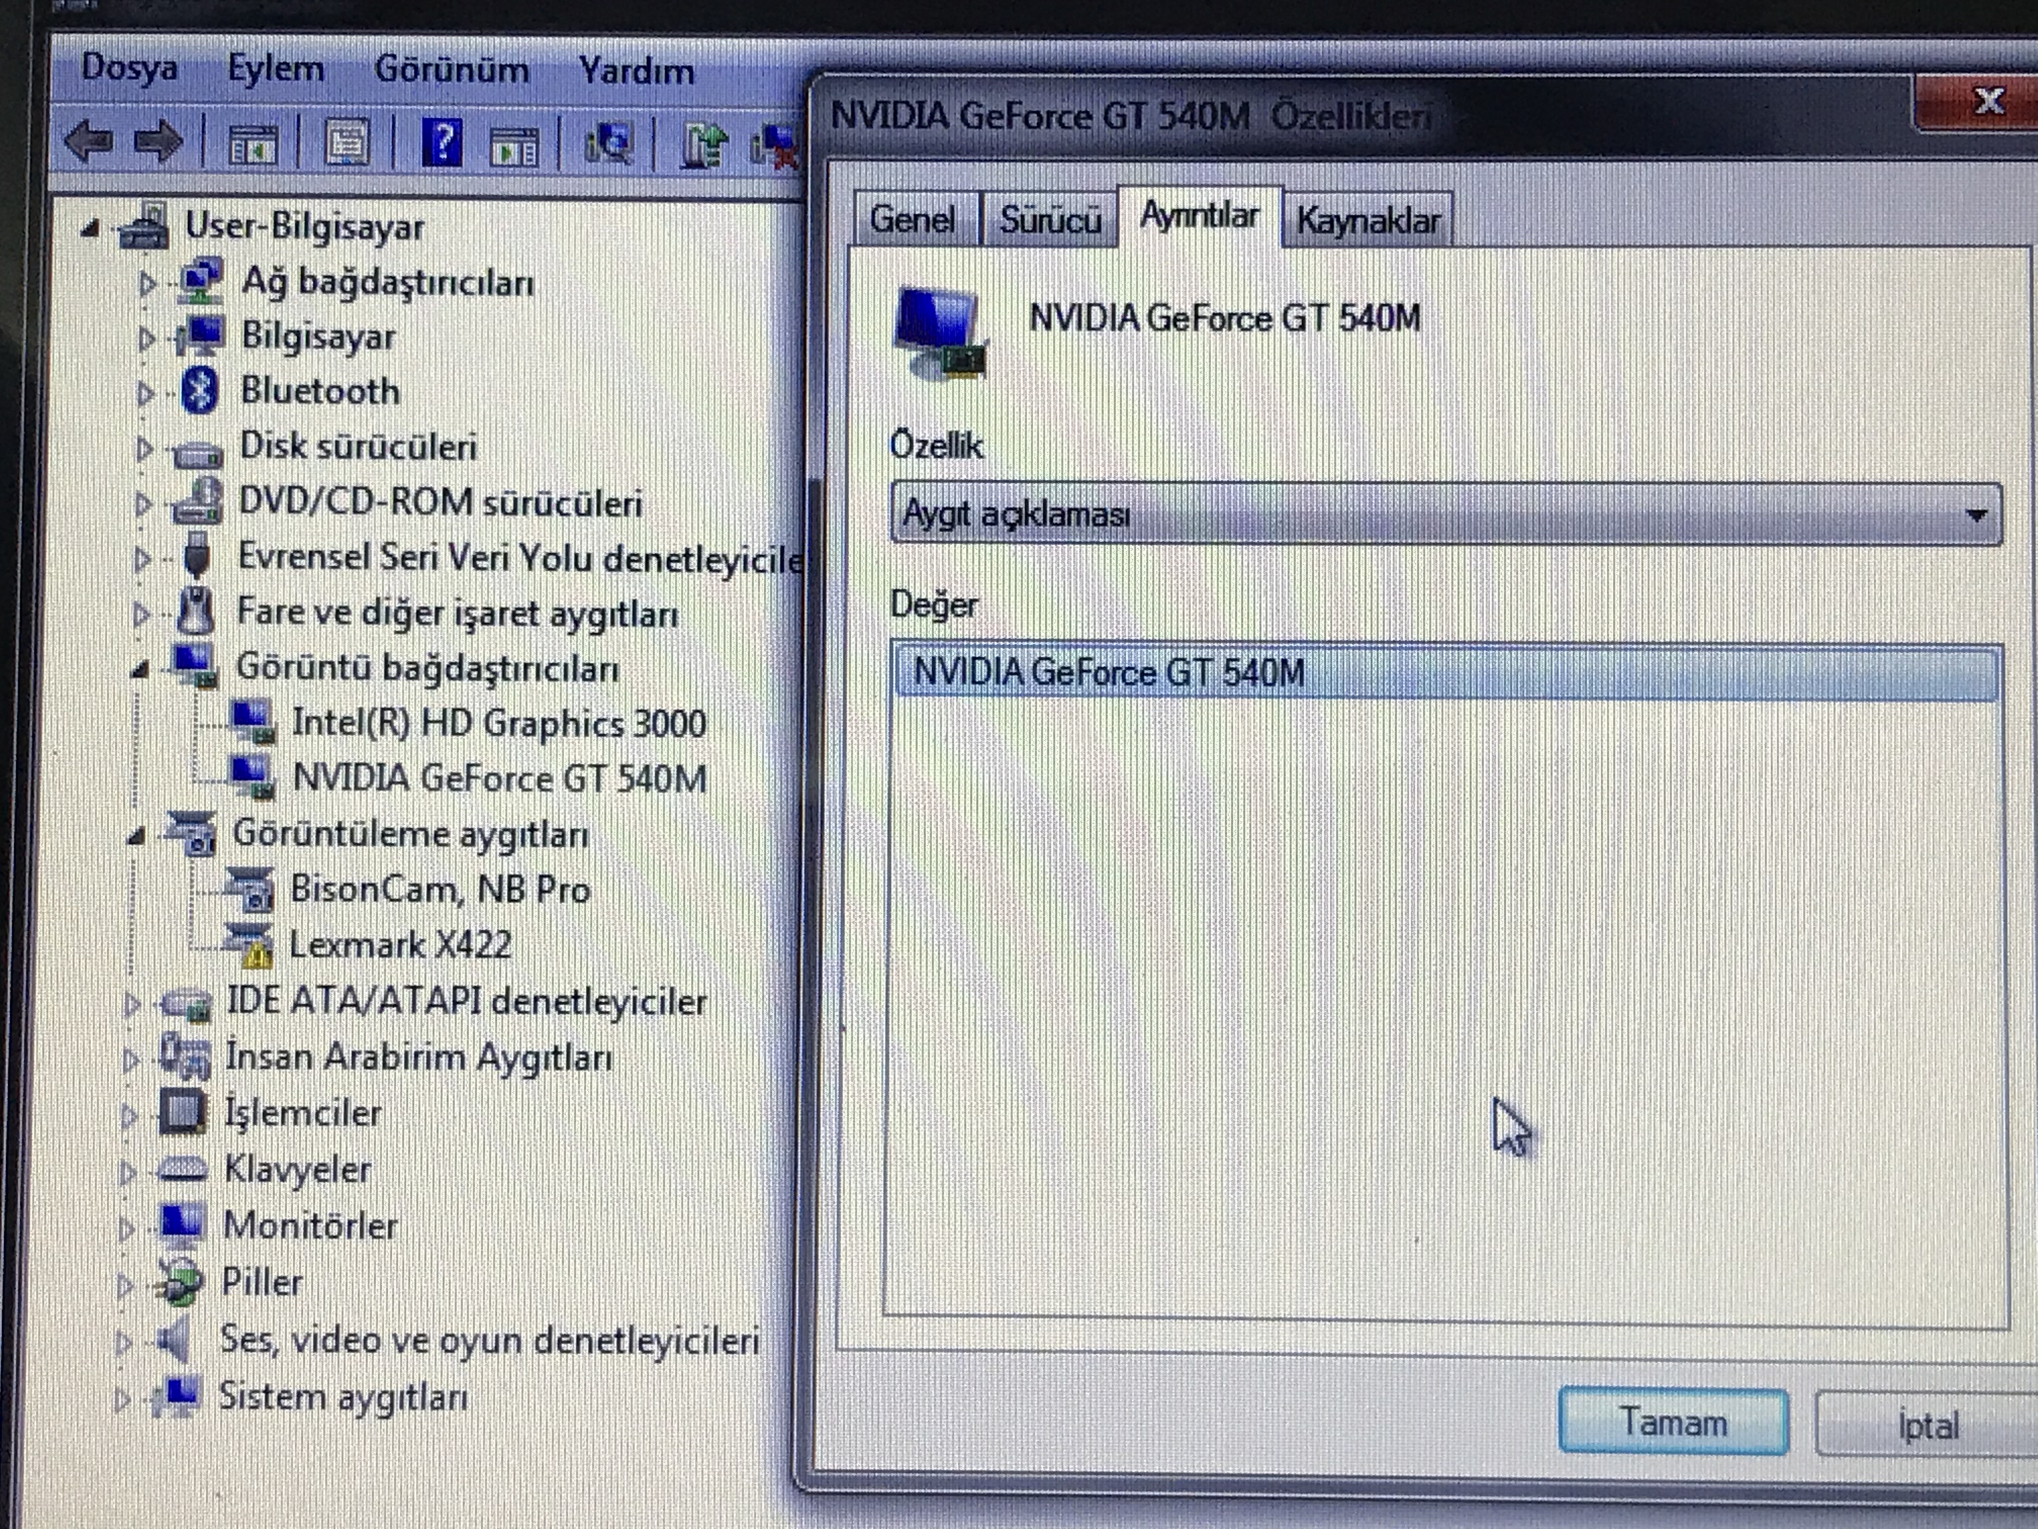This screenshot has width=2038, height=1529.
Task: Click the Intel HD Graphics adapter icon
Action: 252,723
